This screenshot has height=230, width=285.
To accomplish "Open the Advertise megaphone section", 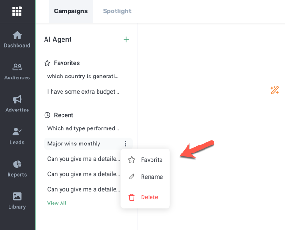I will point(17,104).
